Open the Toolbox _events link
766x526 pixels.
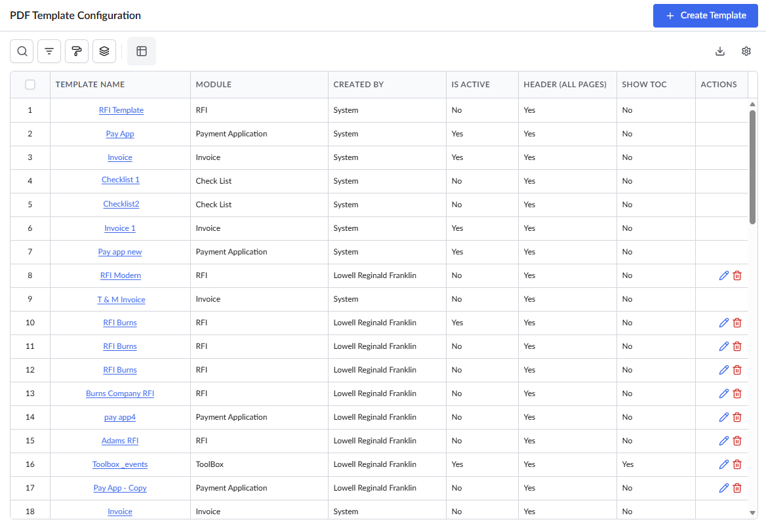tap(120, 464)
